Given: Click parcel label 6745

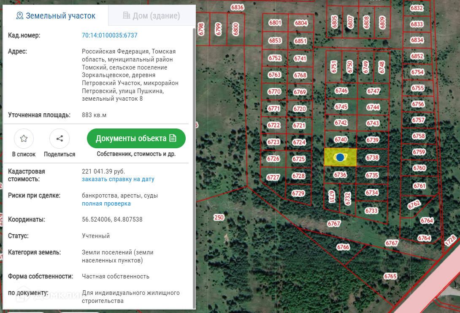Looking at the screenshot, I should (341, 107).
